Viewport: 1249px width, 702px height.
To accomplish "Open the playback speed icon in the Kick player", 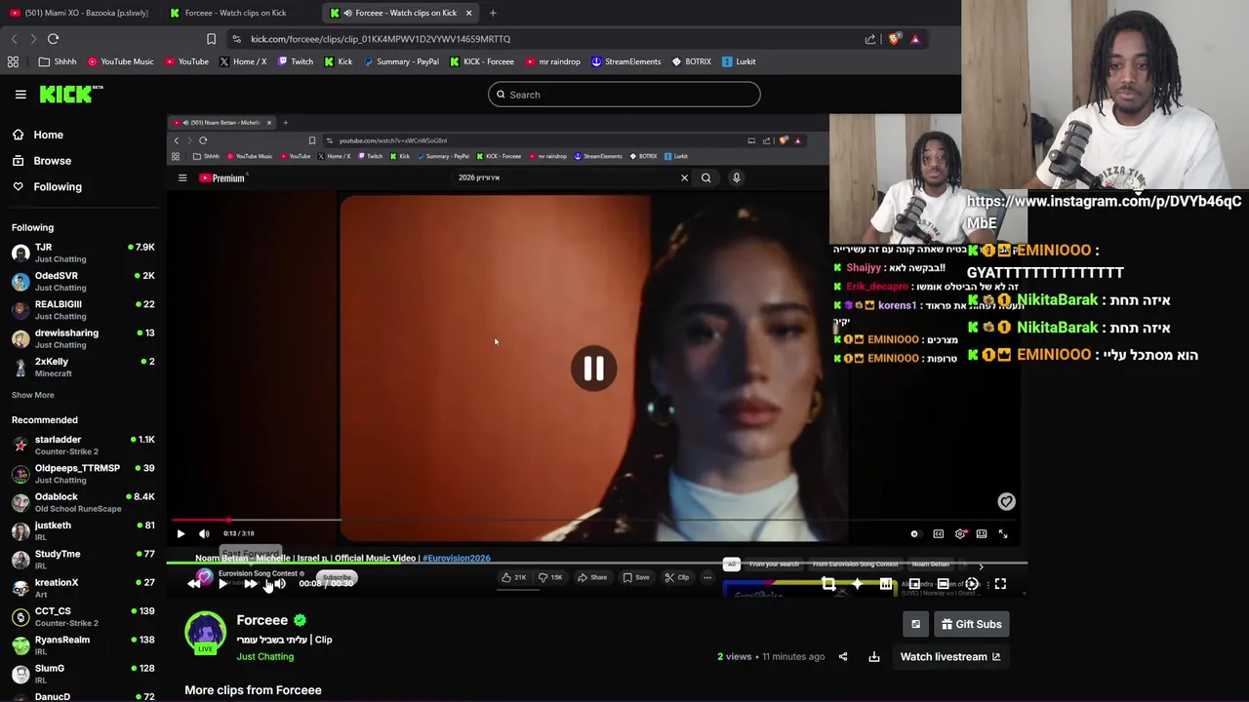I will coord(972,584).
